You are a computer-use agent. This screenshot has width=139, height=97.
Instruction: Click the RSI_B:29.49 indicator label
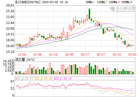[43, 78]
